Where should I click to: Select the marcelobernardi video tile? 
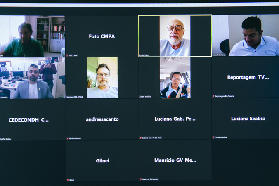(246, 36)
